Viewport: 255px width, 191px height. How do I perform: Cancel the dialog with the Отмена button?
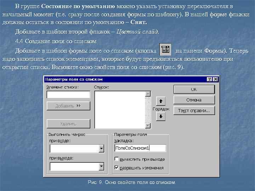click(x=194, y=100)
